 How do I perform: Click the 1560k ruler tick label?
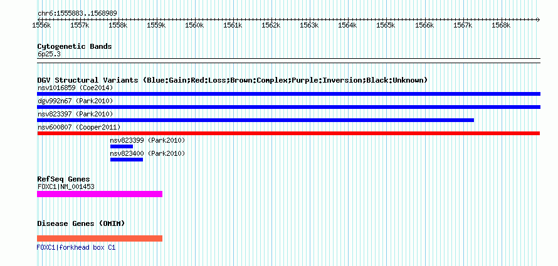tap(194, 26)
